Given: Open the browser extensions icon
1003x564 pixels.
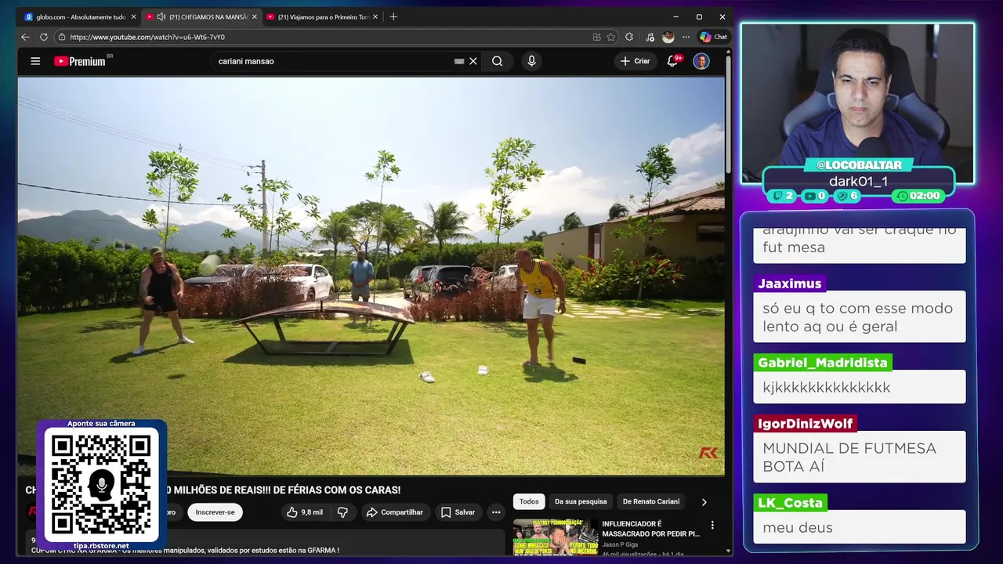Looking at the screenshot, I should pos(629,37).
